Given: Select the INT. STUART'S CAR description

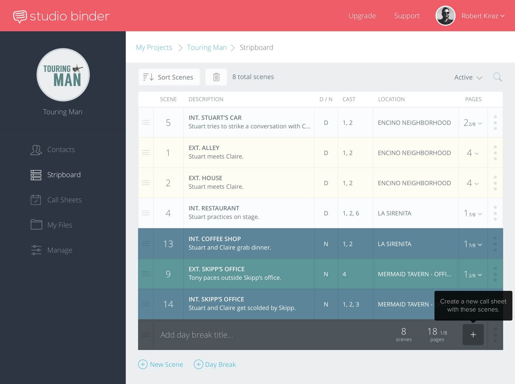Looking at the screenshot, I should pyautogui.click(x=249, y=122).
